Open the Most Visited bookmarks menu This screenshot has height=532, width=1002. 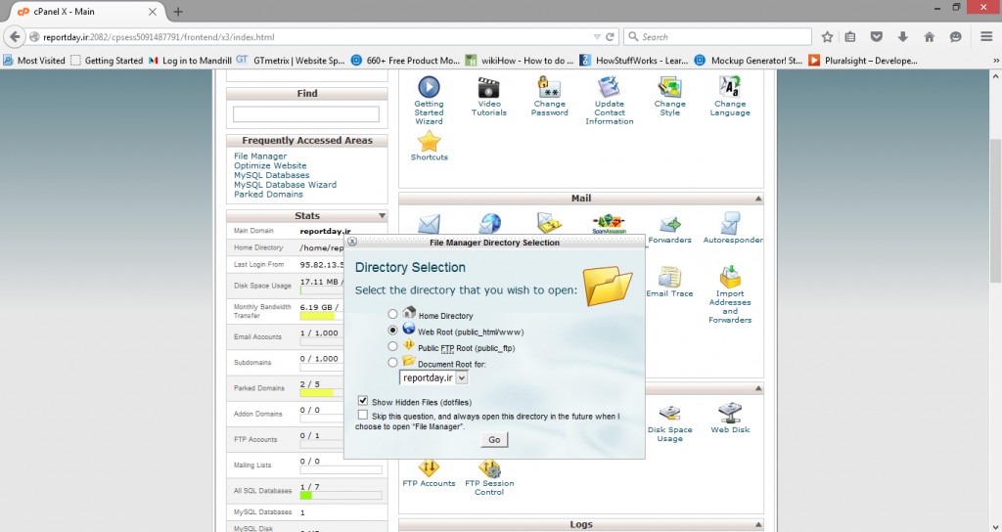pos(34,61)
